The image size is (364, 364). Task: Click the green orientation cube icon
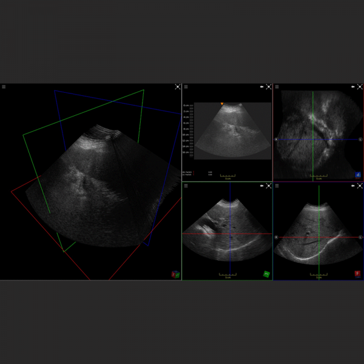coord(266,274)
